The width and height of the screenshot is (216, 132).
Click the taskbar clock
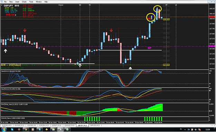click(x=208, y=130)
